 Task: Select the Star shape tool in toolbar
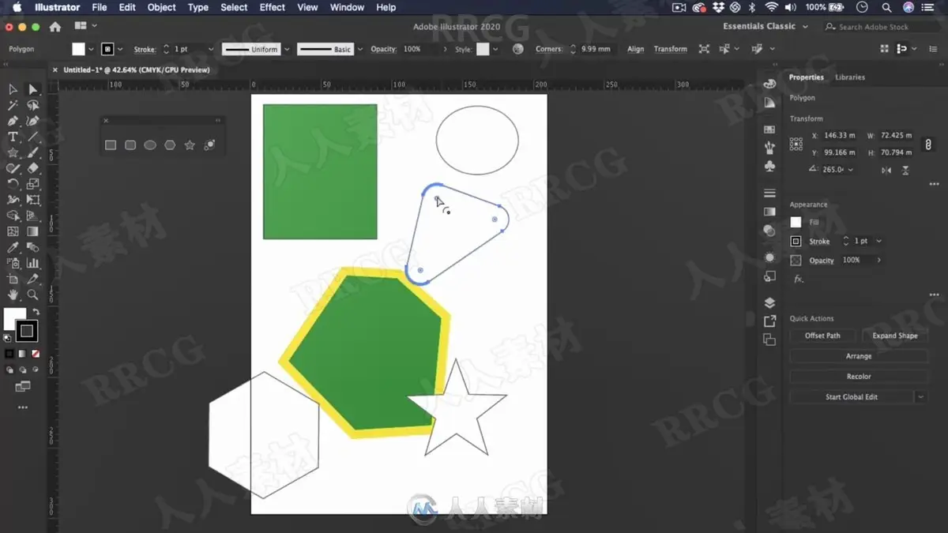point(13,152)
